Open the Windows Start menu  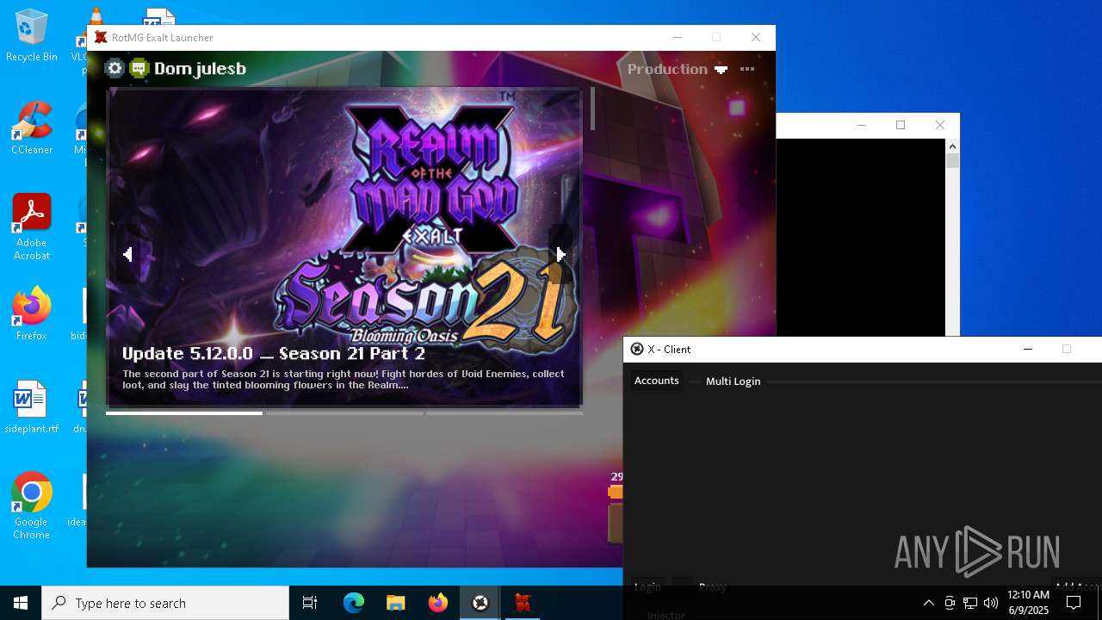click(21, 603)
